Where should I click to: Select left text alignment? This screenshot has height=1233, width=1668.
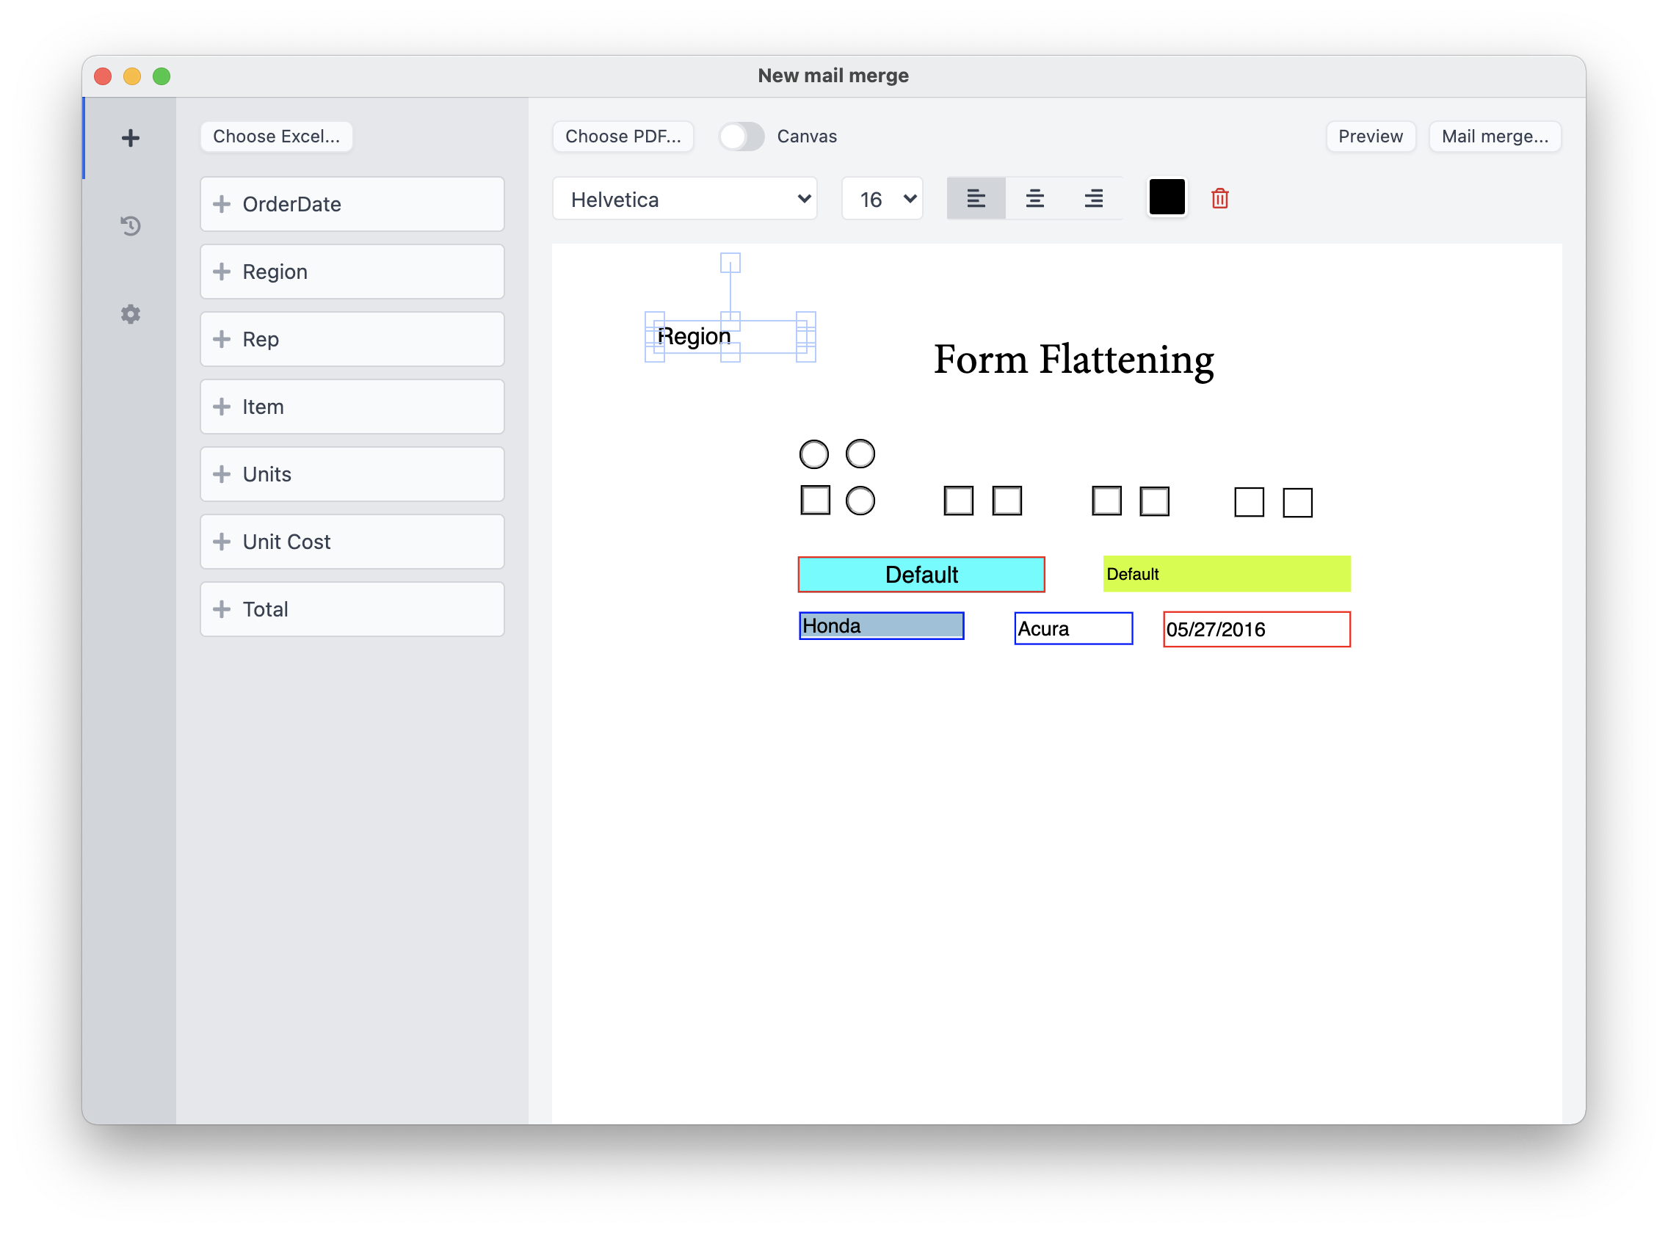(976, 199)
